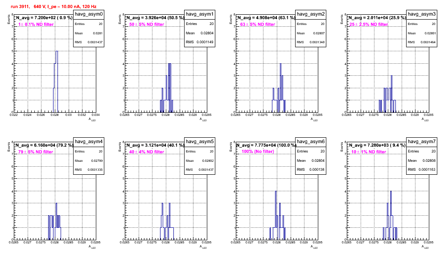444x255 pixels.
Task: Click the A_LED axis title under havg_asym0
Action: [x=92, y=119]
